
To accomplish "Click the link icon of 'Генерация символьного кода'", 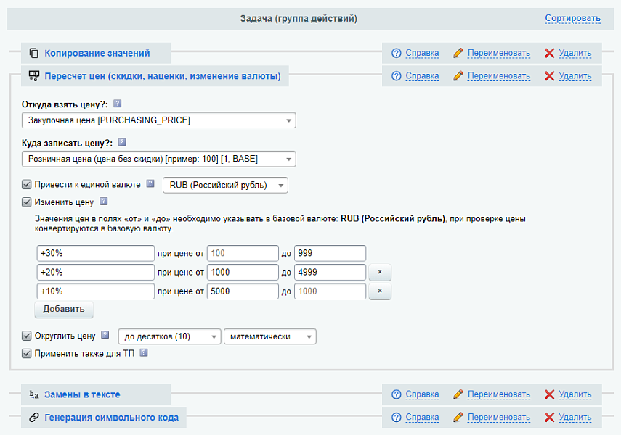I will coord(33,418).
